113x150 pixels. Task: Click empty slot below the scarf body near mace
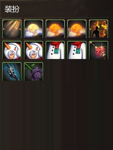click(x=77, y=72)
